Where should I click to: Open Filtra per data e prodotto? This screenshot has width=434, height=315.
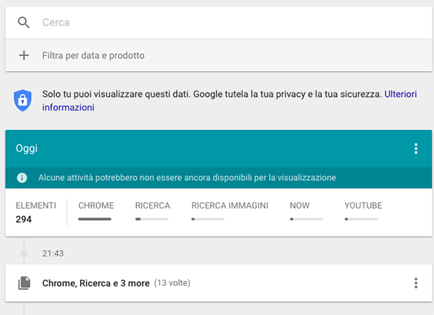[94, 56]
